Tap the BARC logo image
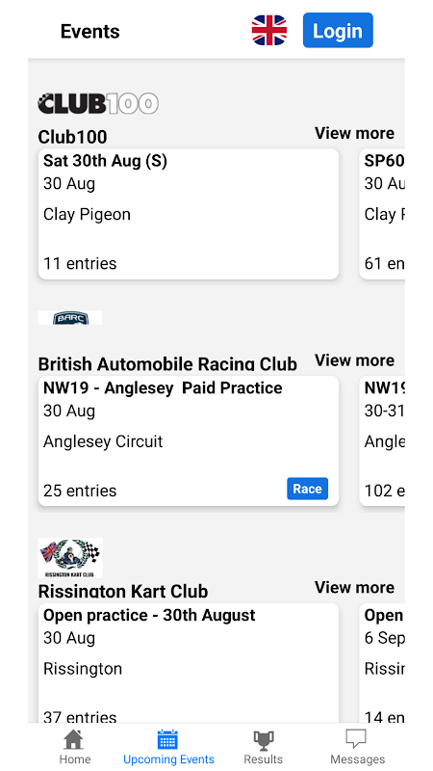The image size is (433, 771). pyautogui.click(x=69, y=318)
